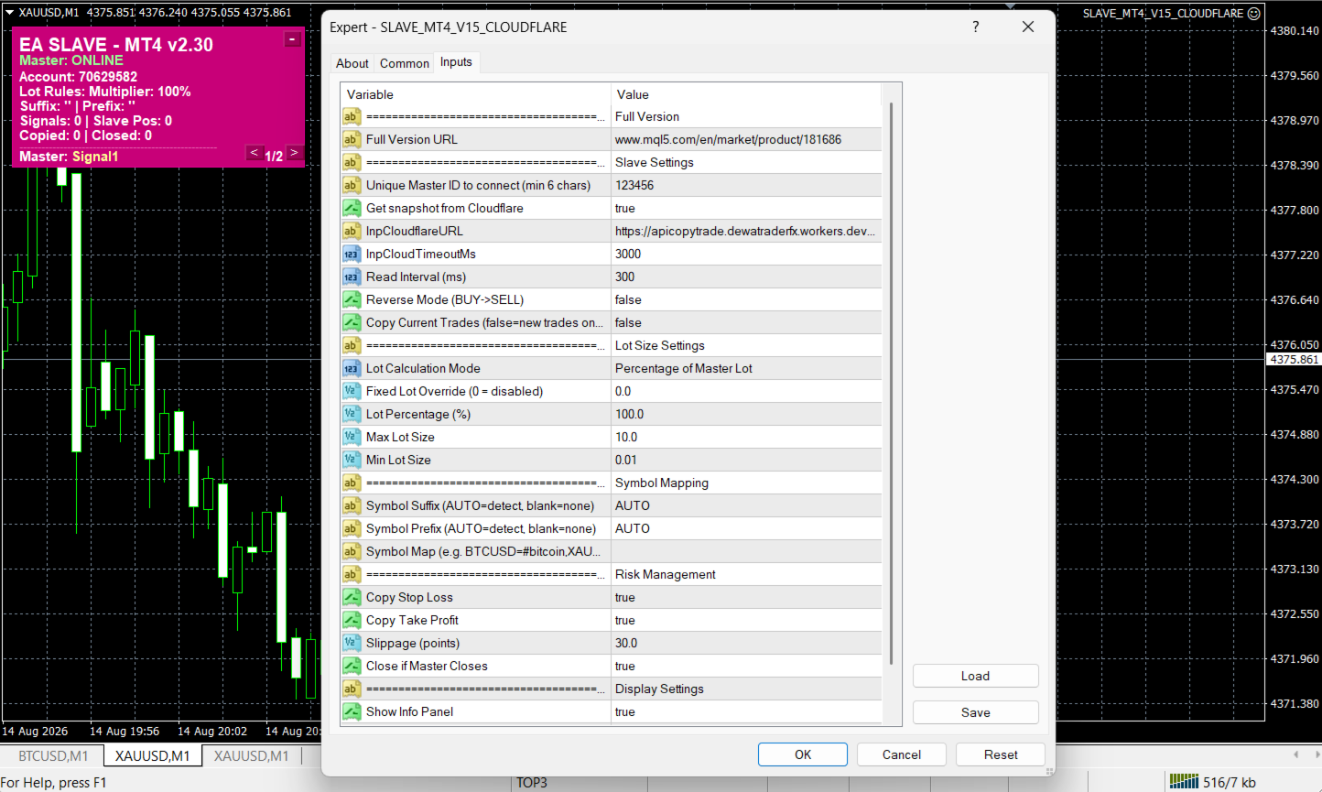This screenshot has width=1322, height=792.
Task: Click the Value column header
Action: (x=746, y=94)
